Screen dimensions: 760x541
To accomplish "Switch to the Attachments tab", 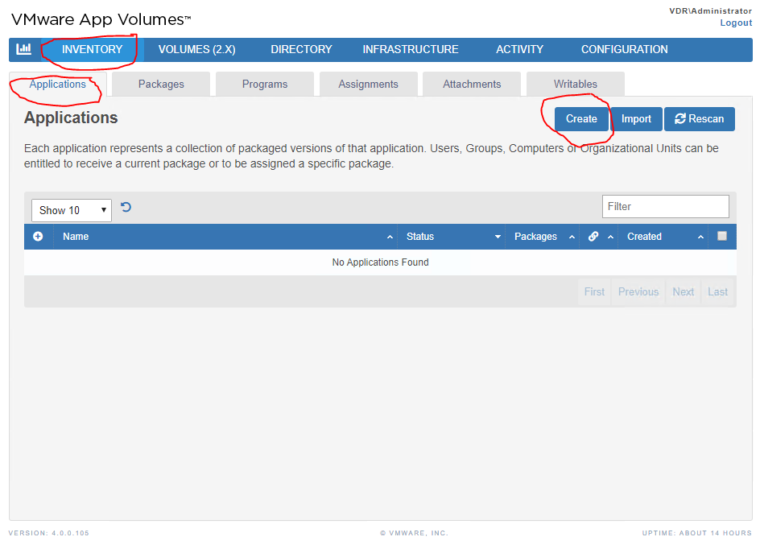I will pos(472,85).
